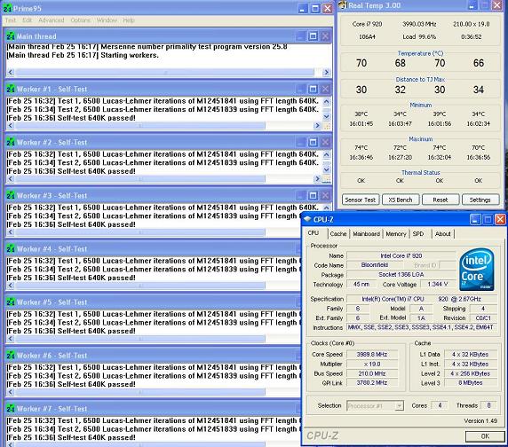This screenshot has height=447, width=508.
Task: Click Main thread horizontal scroll right arrow
Action: (x=326, y=72)
